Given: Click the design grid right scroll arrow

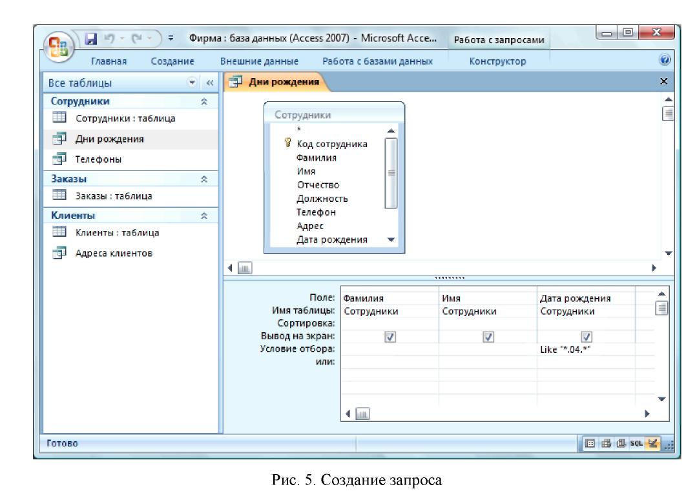Looking at the screenshot, I should (x=647, y=414).
